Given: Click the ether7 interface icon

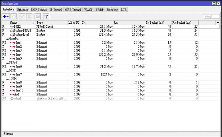Looking at the screenshot, I should pos(12,75).
